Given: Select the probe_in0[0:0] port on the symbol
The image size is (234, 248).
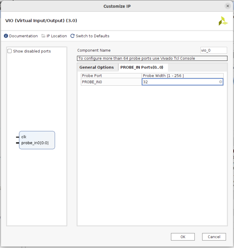Looking at the screenshot, I should [x=35, y=143].
